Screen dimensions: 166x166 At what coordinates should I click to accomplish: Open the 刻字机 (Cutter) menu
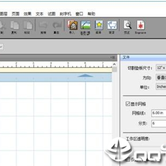pos(65,14)
